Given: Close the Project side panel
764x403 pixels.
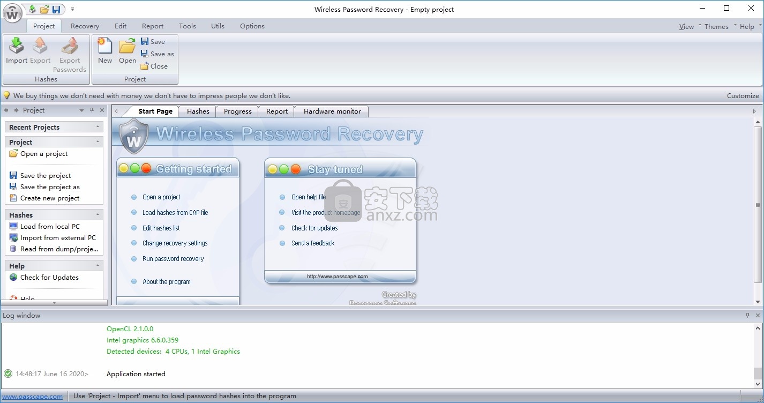Looking at the screenshot, I should (x=102, y=110).
